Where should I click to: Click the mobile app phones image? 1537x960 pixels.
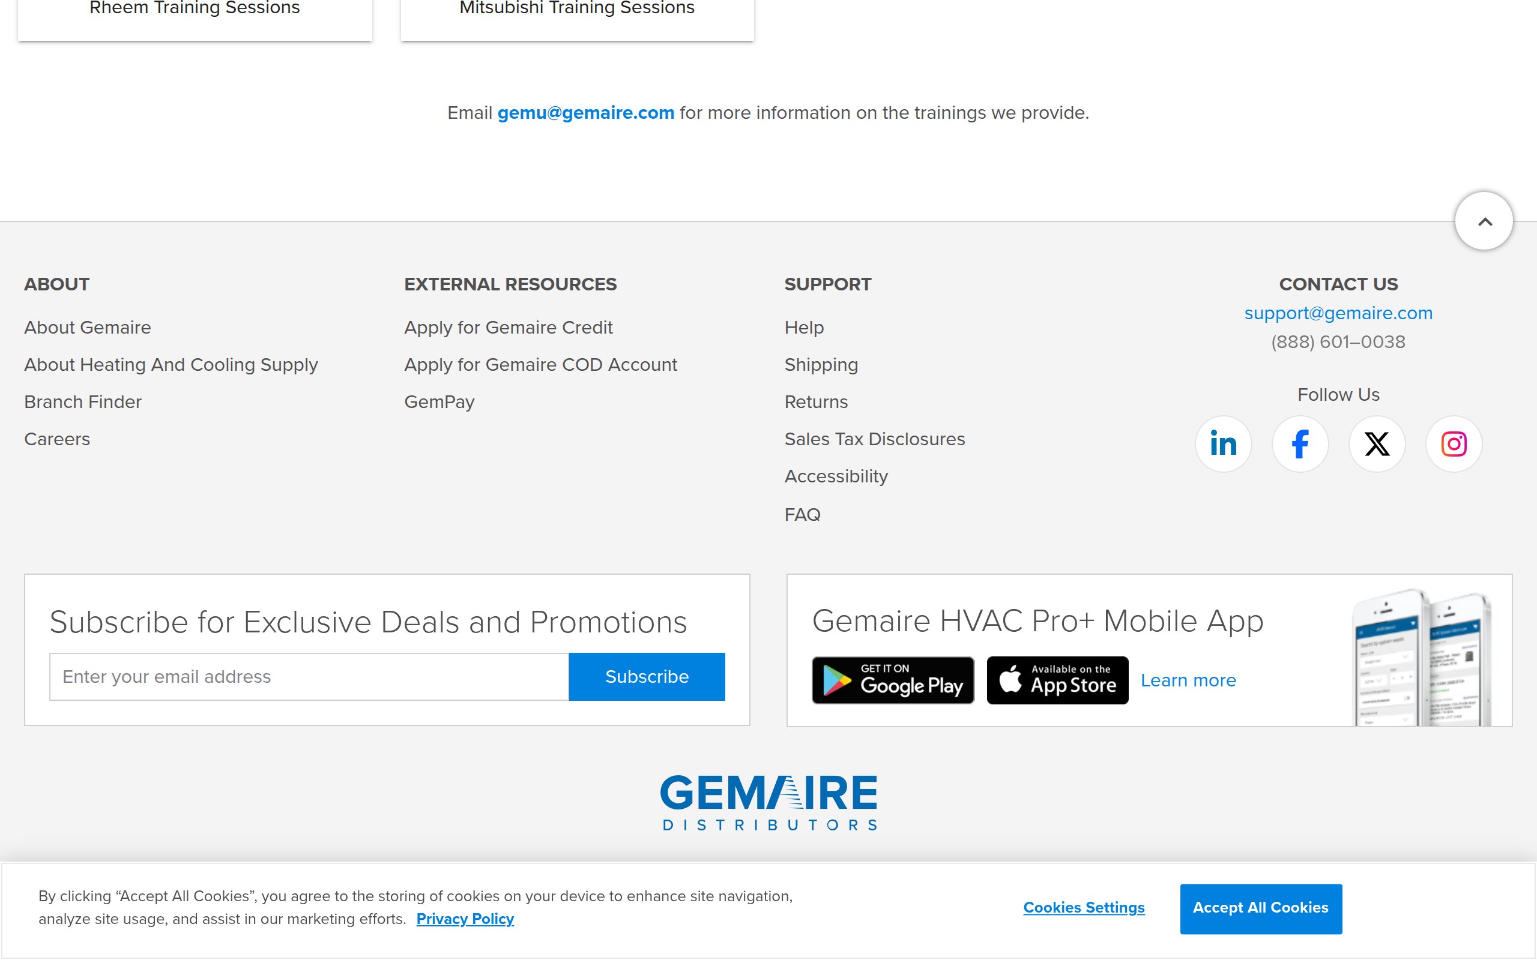tap(1420, 656)
